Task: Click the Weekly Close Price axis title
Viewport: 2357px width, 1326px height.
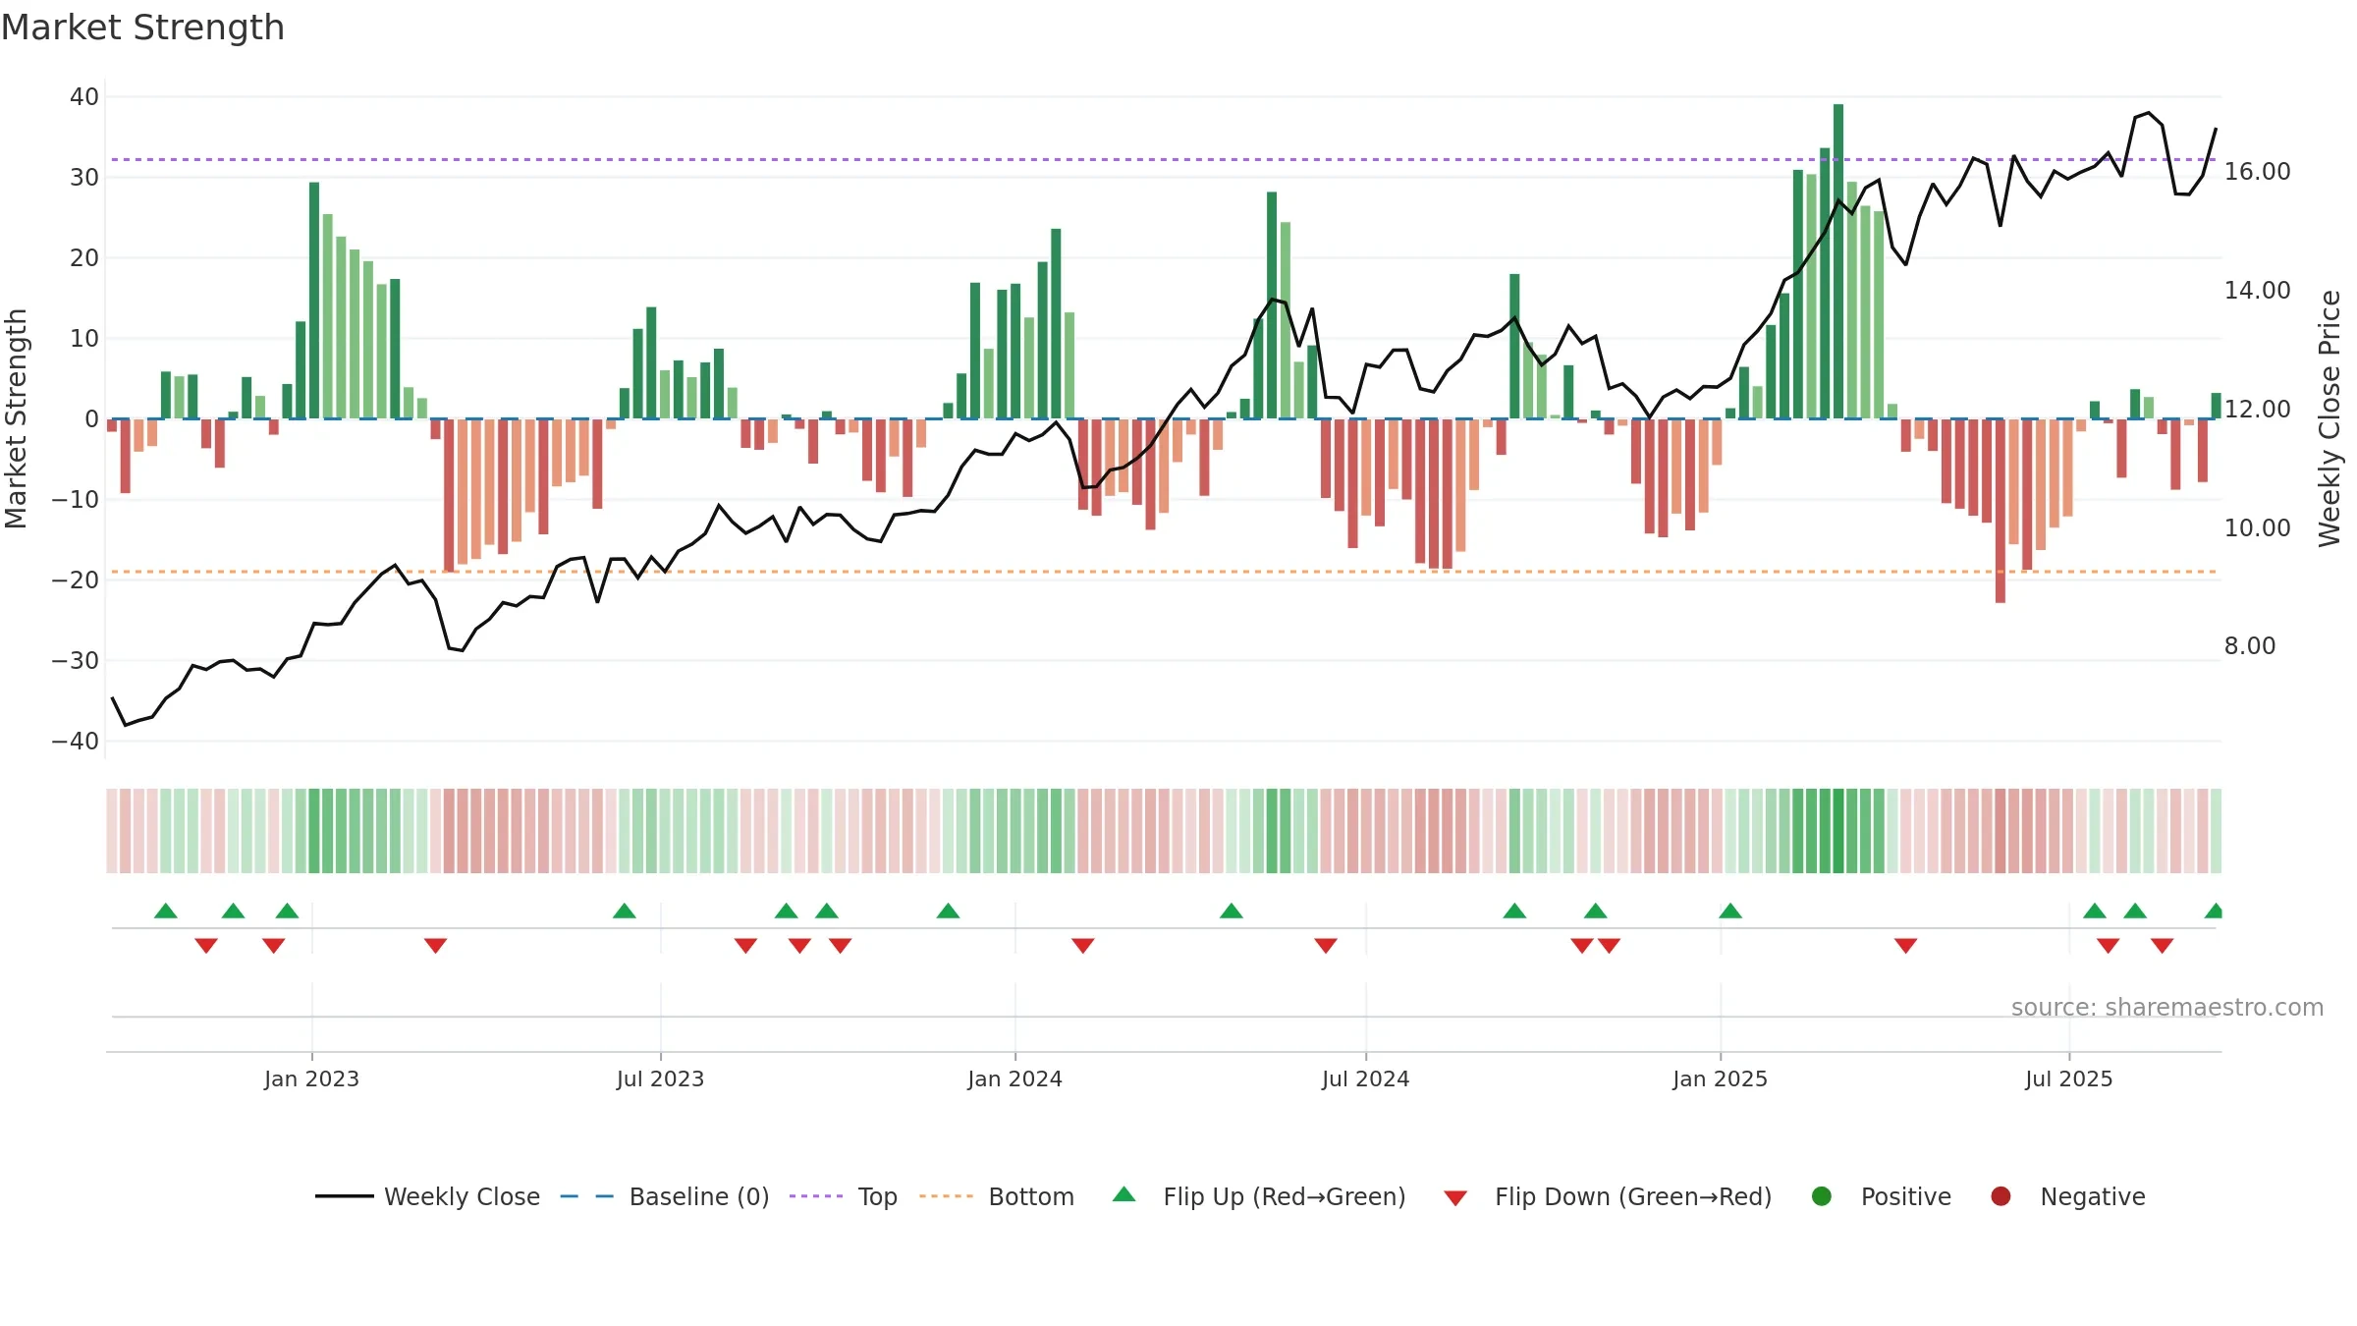Action: 2330,418
